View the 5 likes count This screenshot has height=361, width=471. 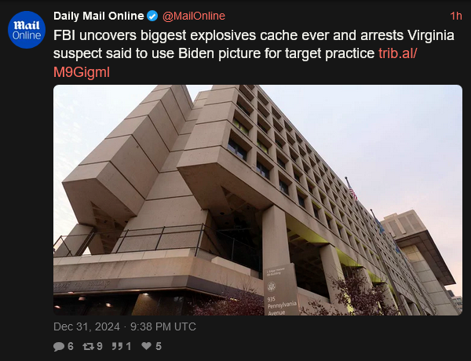tap(159, 346)
